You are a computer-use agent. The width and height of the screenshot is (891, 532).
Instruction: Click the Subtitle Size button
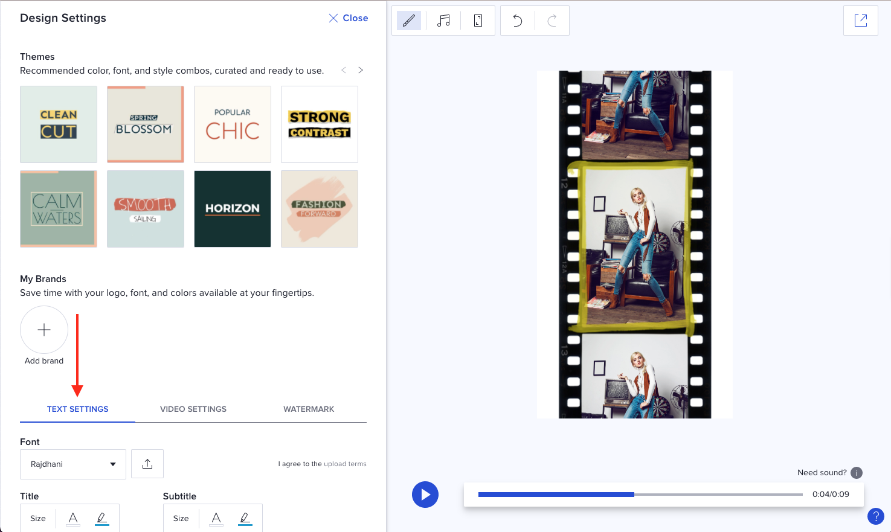[x=181, y=518]
